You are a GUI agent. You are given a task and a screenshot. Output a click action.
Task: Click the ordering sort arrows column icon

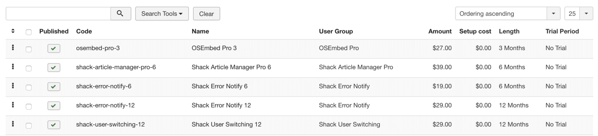pyautogui.click(x=13, y=31)
